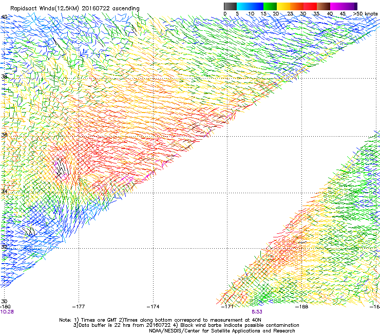Click the longitude axis label "-171"
Image resolution: width=380 pixels, height=334 pixels.
pos(227,307)
